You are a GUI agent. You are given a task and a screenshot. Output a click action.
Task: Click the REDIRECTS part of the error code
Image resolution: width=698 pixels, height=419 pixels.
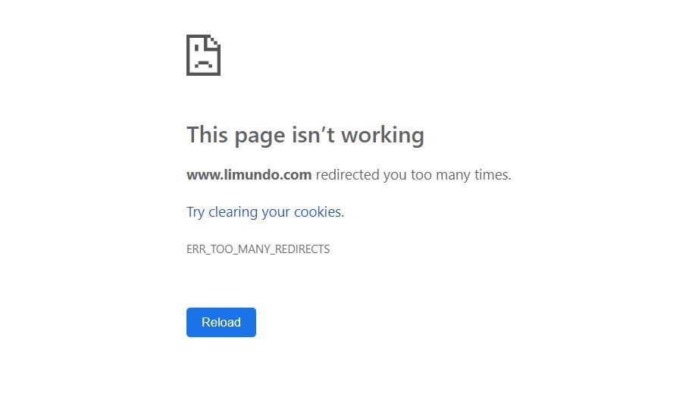coord(302,249)
